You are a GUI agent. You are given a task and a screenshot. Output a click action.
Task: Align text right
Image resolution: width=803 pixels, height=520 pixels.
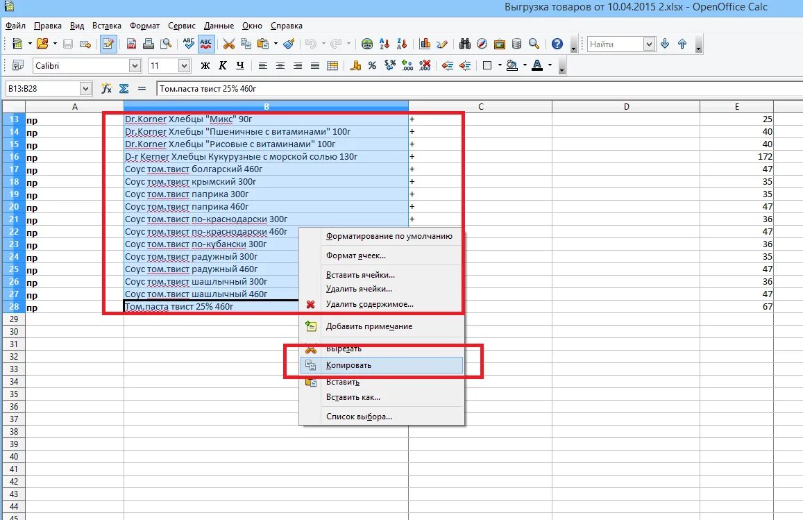coord(298,65)
